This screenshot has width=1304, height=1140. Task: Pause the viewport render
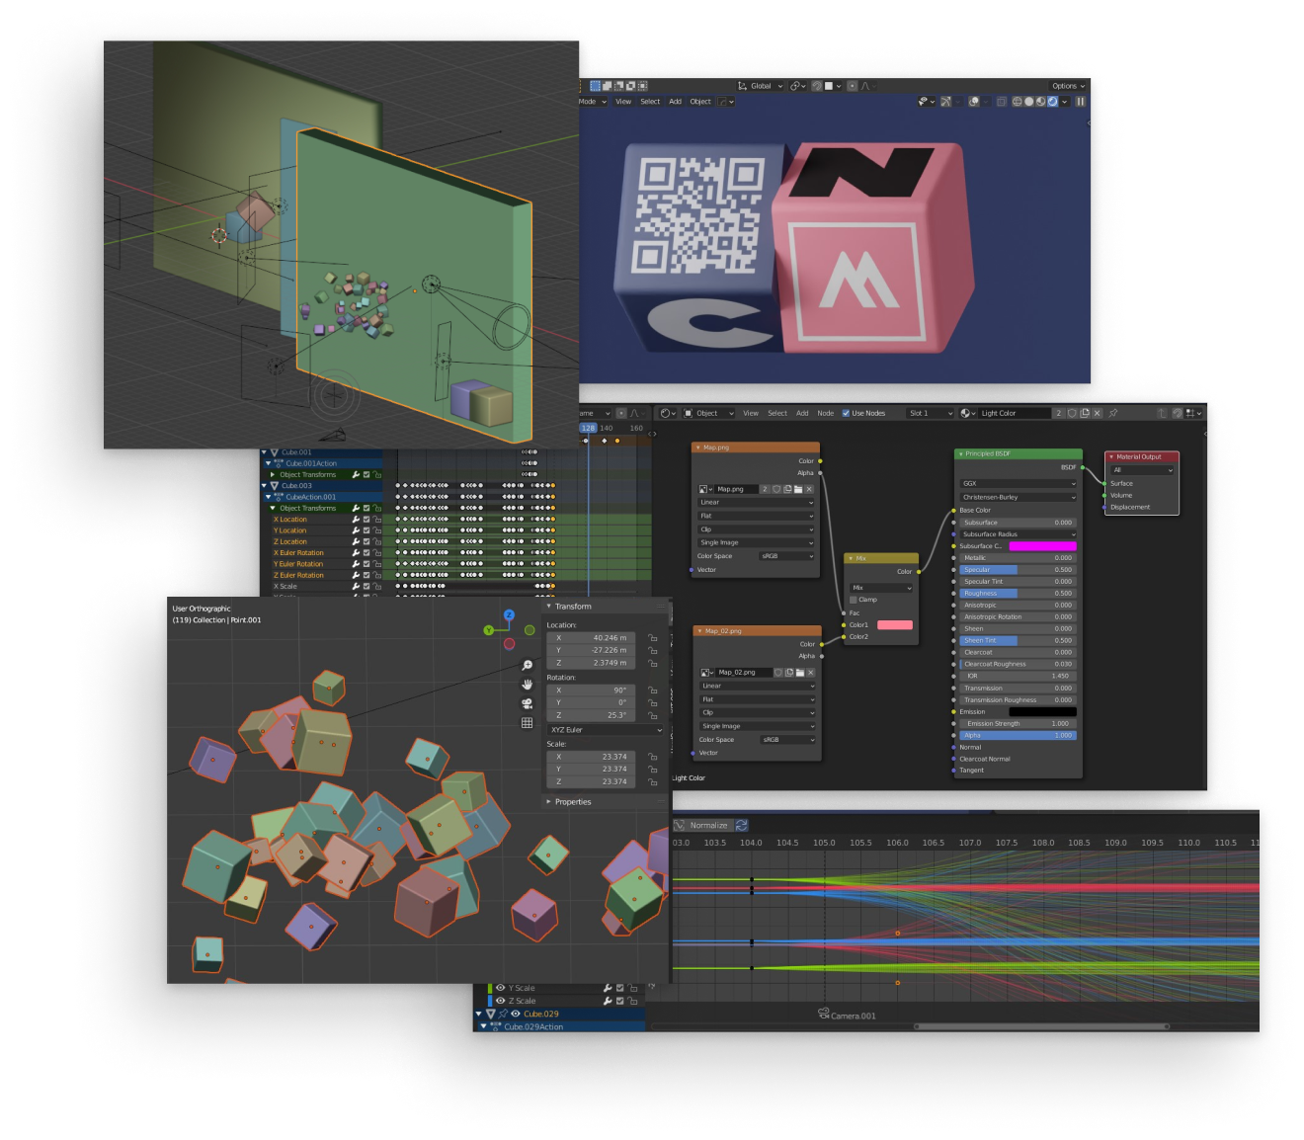coord(1081,102)
